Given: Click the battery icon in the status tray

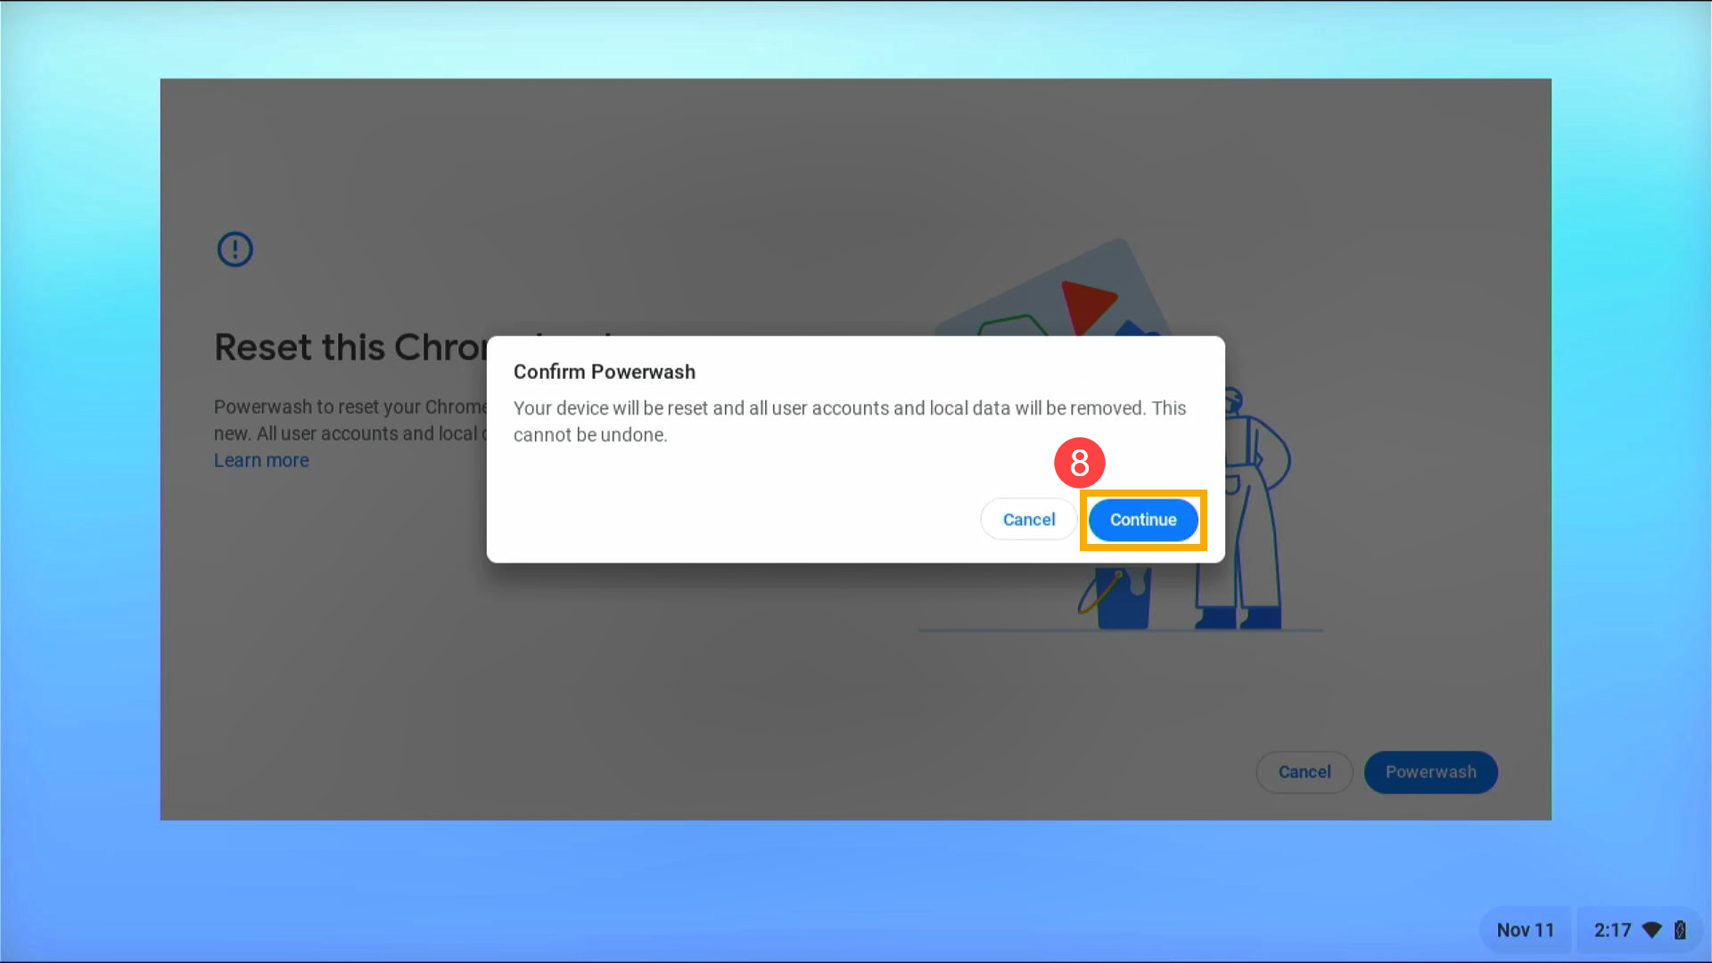Looking at the screenshot, I should pyautogui.click(x=1678, y=930).
